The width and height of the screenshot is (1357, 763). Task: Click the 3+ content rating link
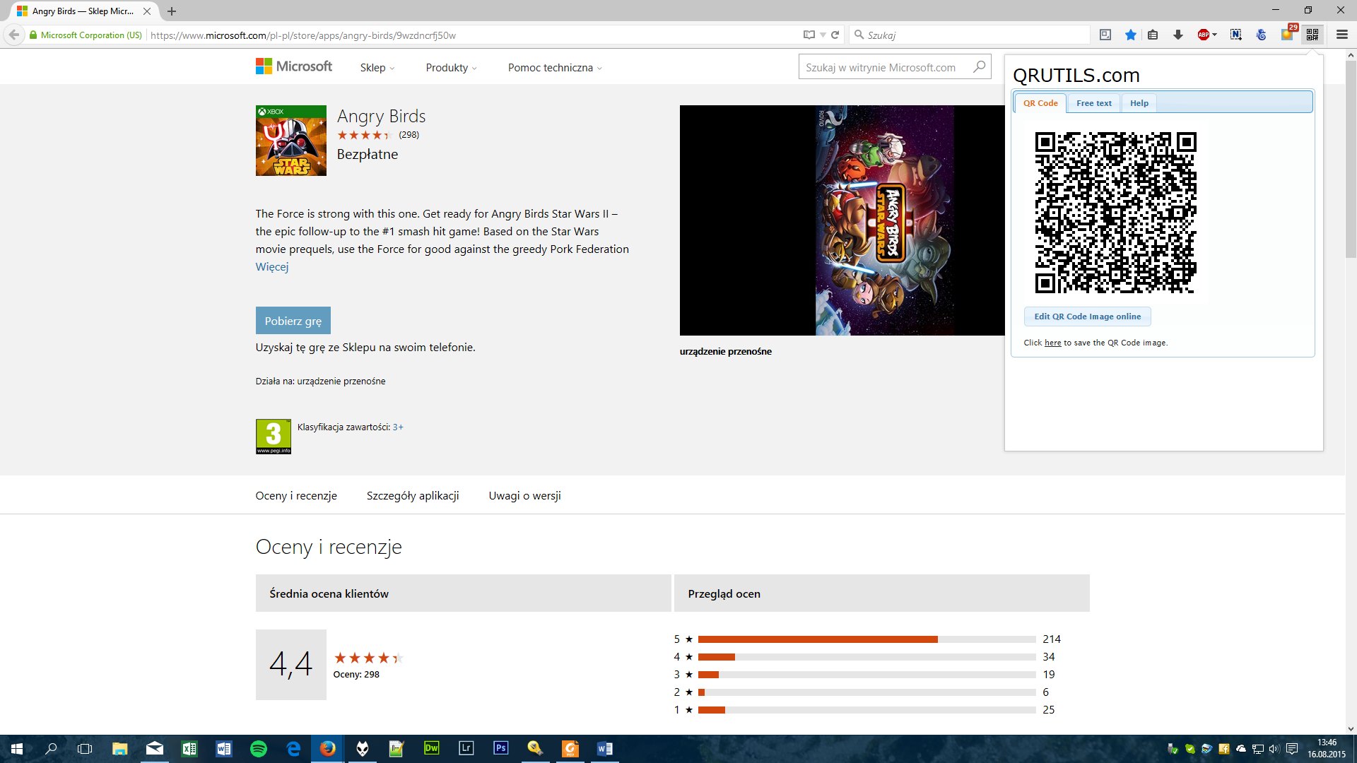coord(398,427)
